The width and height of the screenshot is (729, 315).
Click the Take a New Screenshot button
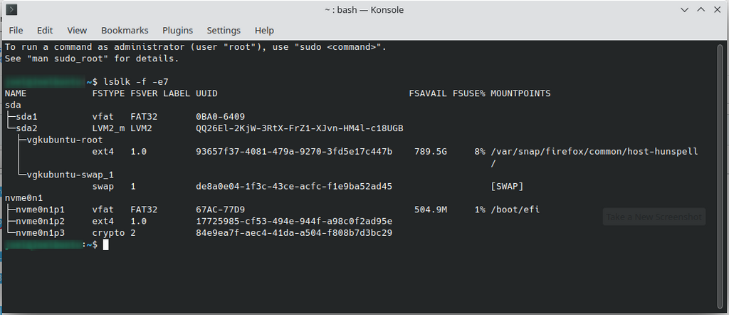654,217
